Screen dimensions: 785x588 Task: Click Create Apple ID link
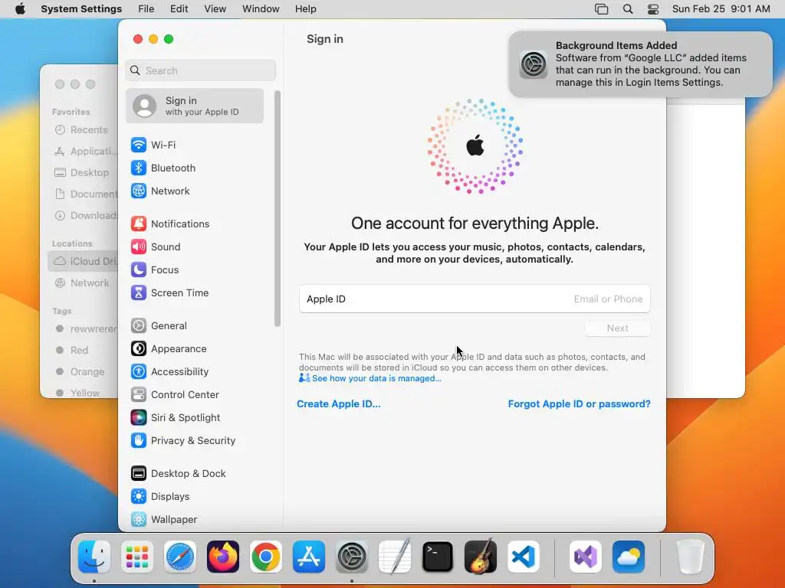click(x=338, y=404)
